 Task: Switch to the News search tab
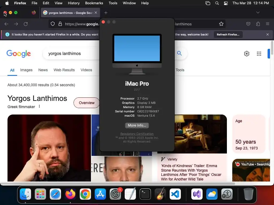point(43,70)
